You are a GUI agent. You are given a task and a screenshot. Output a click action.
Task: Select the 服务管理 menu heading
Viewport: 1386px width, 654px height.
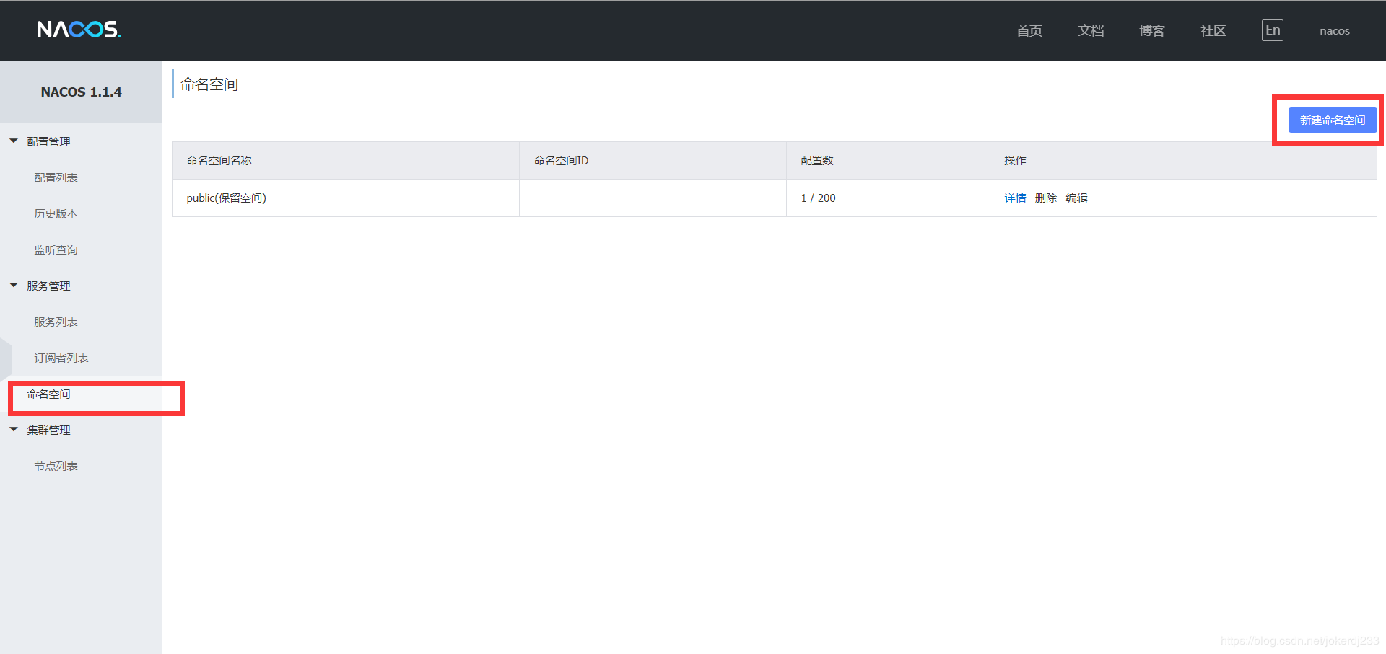[x=48, y=286]
